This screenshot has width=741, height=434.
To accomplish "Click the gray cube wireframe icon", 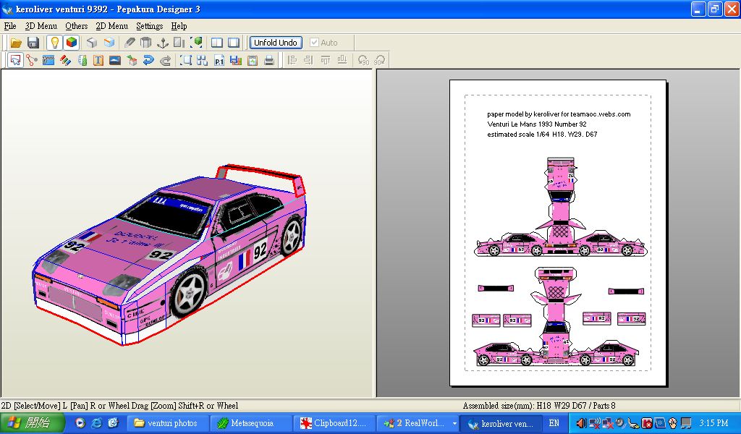I will (x=92, y=43).
